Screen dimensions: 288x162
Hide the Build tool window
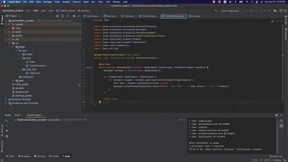tap(282, 115)
